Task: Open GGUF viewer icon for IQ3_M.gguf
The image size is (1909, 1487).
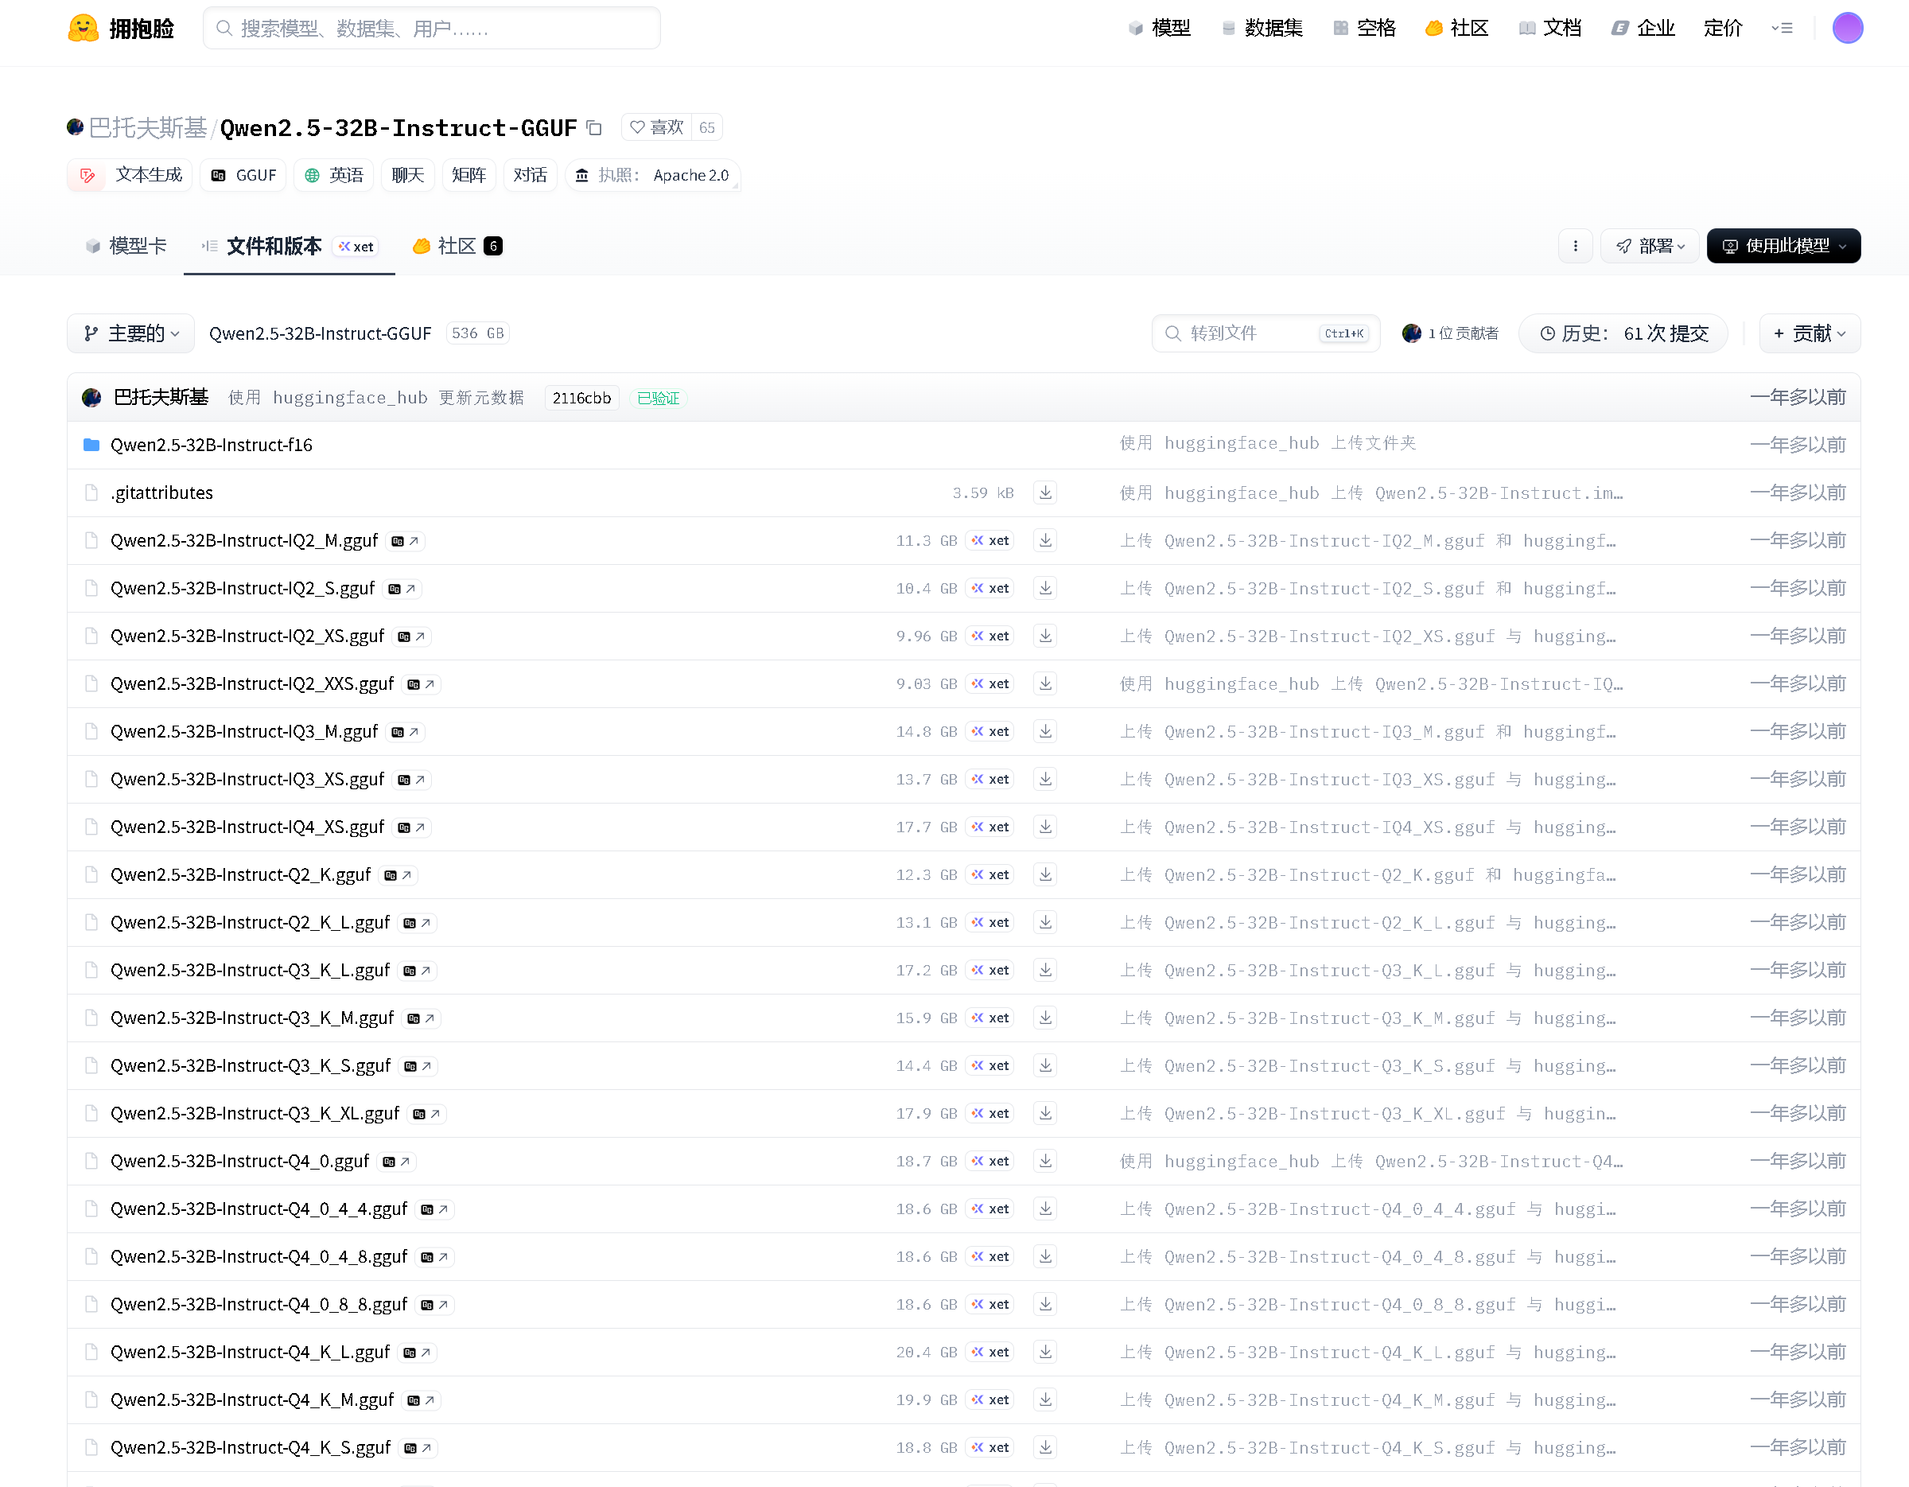Action: point(406,732)
